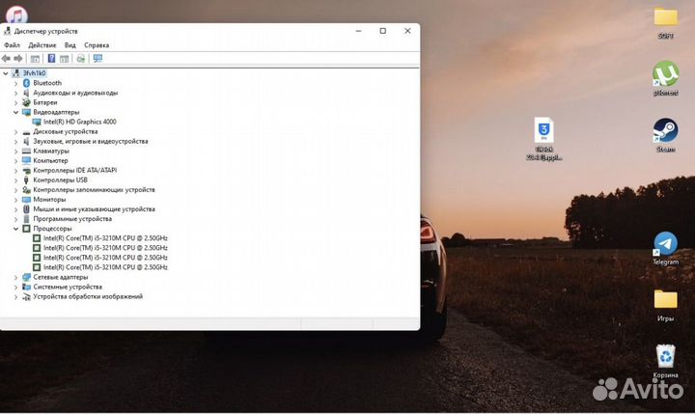Select the Сетевые адаптеры icon
Screen dimensions: 695x414
click(x=26, y=277)
